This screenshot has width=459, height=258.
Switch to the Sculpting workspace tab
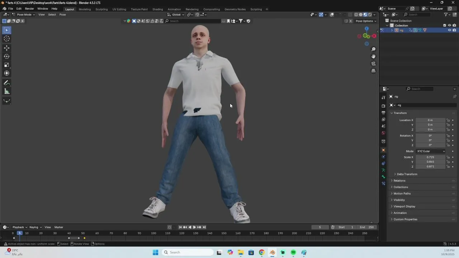(x=101, y=9)
